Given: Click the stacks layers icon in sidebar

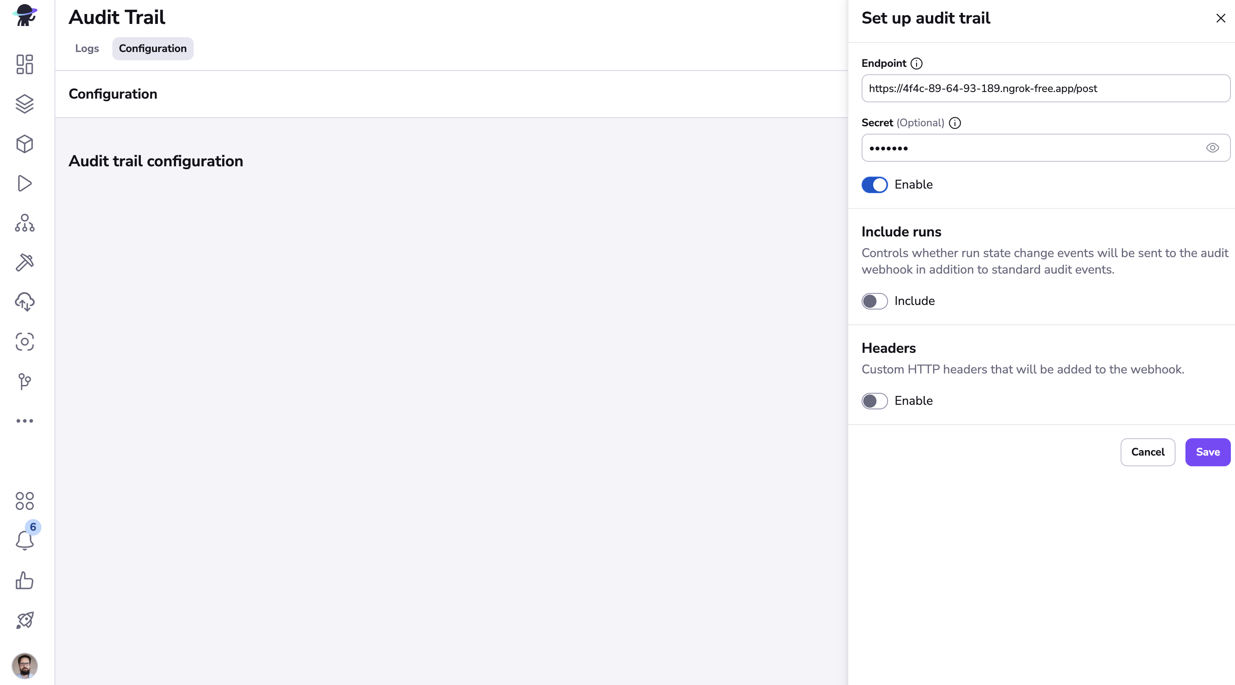Looking at the screenshot, I should pyautogui.click(x=24, y=104).
